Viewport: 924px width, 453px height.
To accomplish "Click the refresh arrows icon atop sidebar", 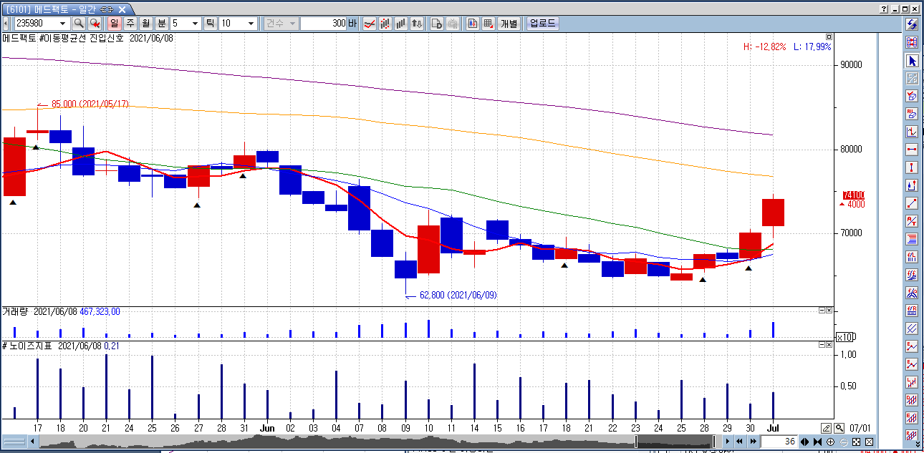I will point(912,25).
